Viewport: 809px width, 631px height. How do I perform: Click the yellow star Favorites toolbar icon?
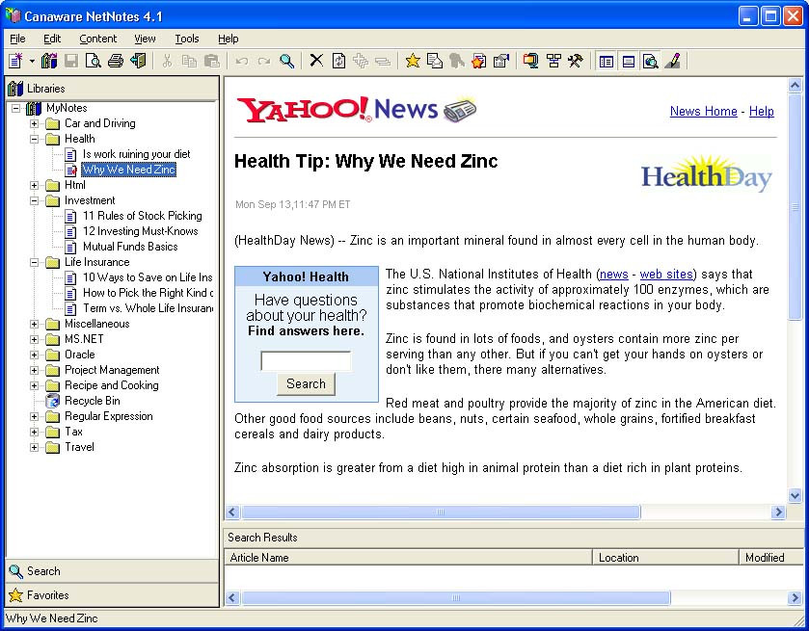point(413,61)
